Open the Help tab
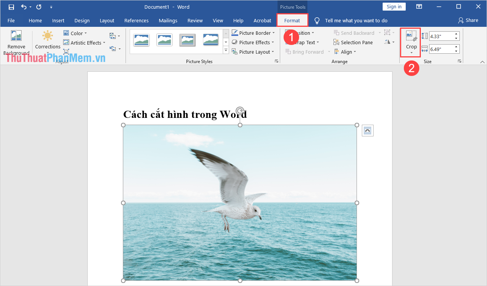The width and height of the screenshot is (487, 286). pyautogui.click(x=238, y=20)
